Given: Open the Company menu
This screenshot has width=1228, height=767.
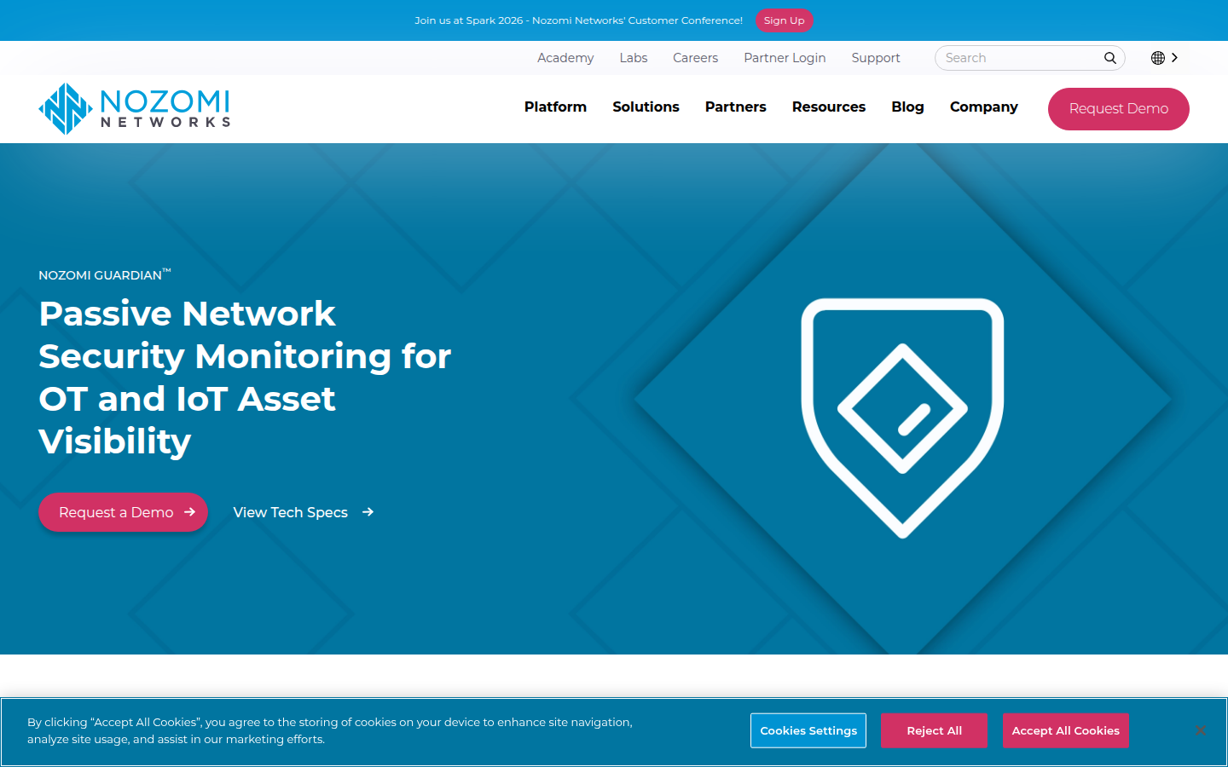Looking at the screenshot, I should click(x=984, y=107).
